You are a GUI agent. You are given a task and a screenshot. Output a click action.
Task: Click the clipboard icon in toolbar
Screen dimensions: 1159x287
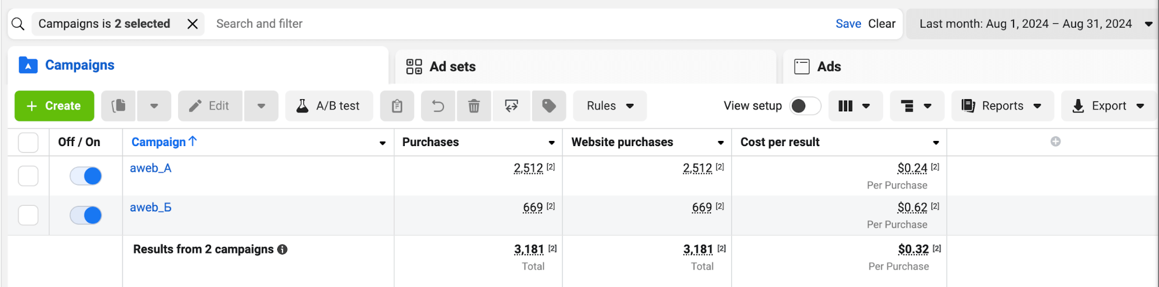pyautogui.click(x=397, y=106)
